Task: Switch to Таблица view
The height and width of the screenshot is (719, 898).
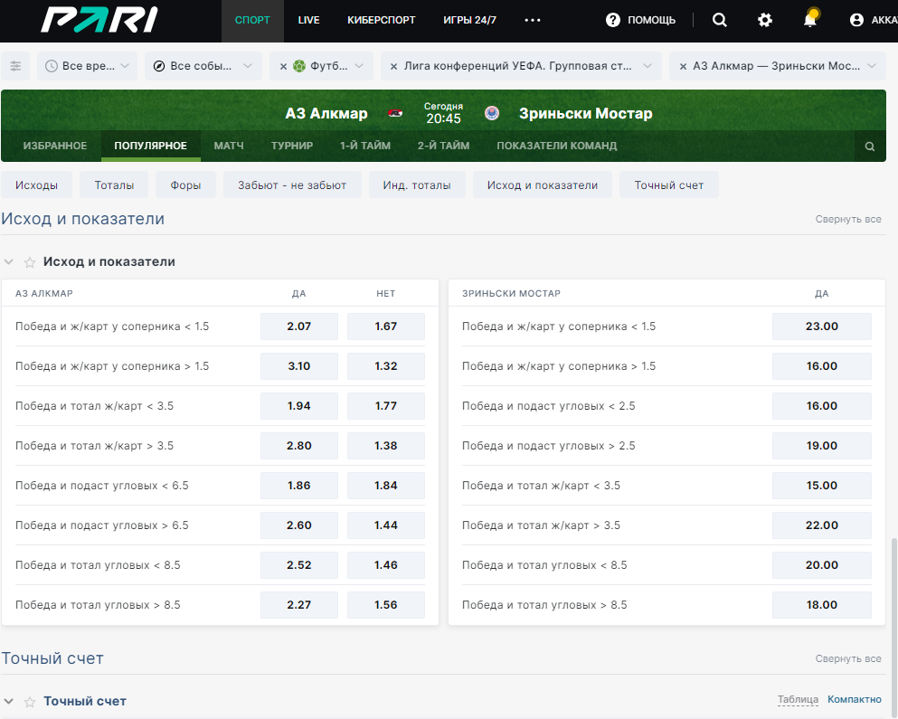Action: (798, 699)
